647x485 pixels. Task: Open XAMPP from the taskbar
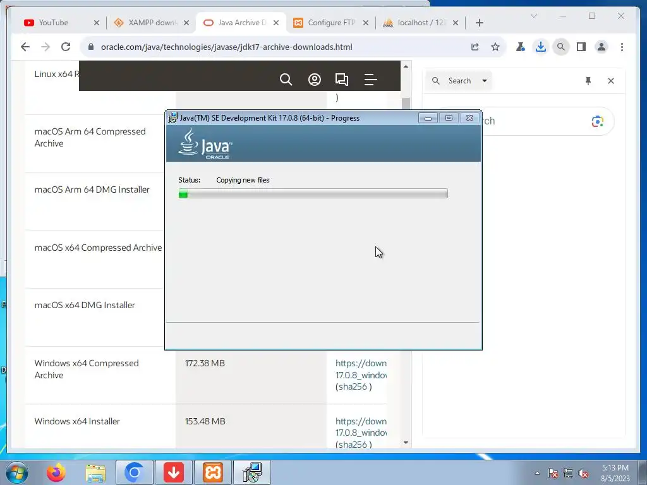(x=213, y=472)
